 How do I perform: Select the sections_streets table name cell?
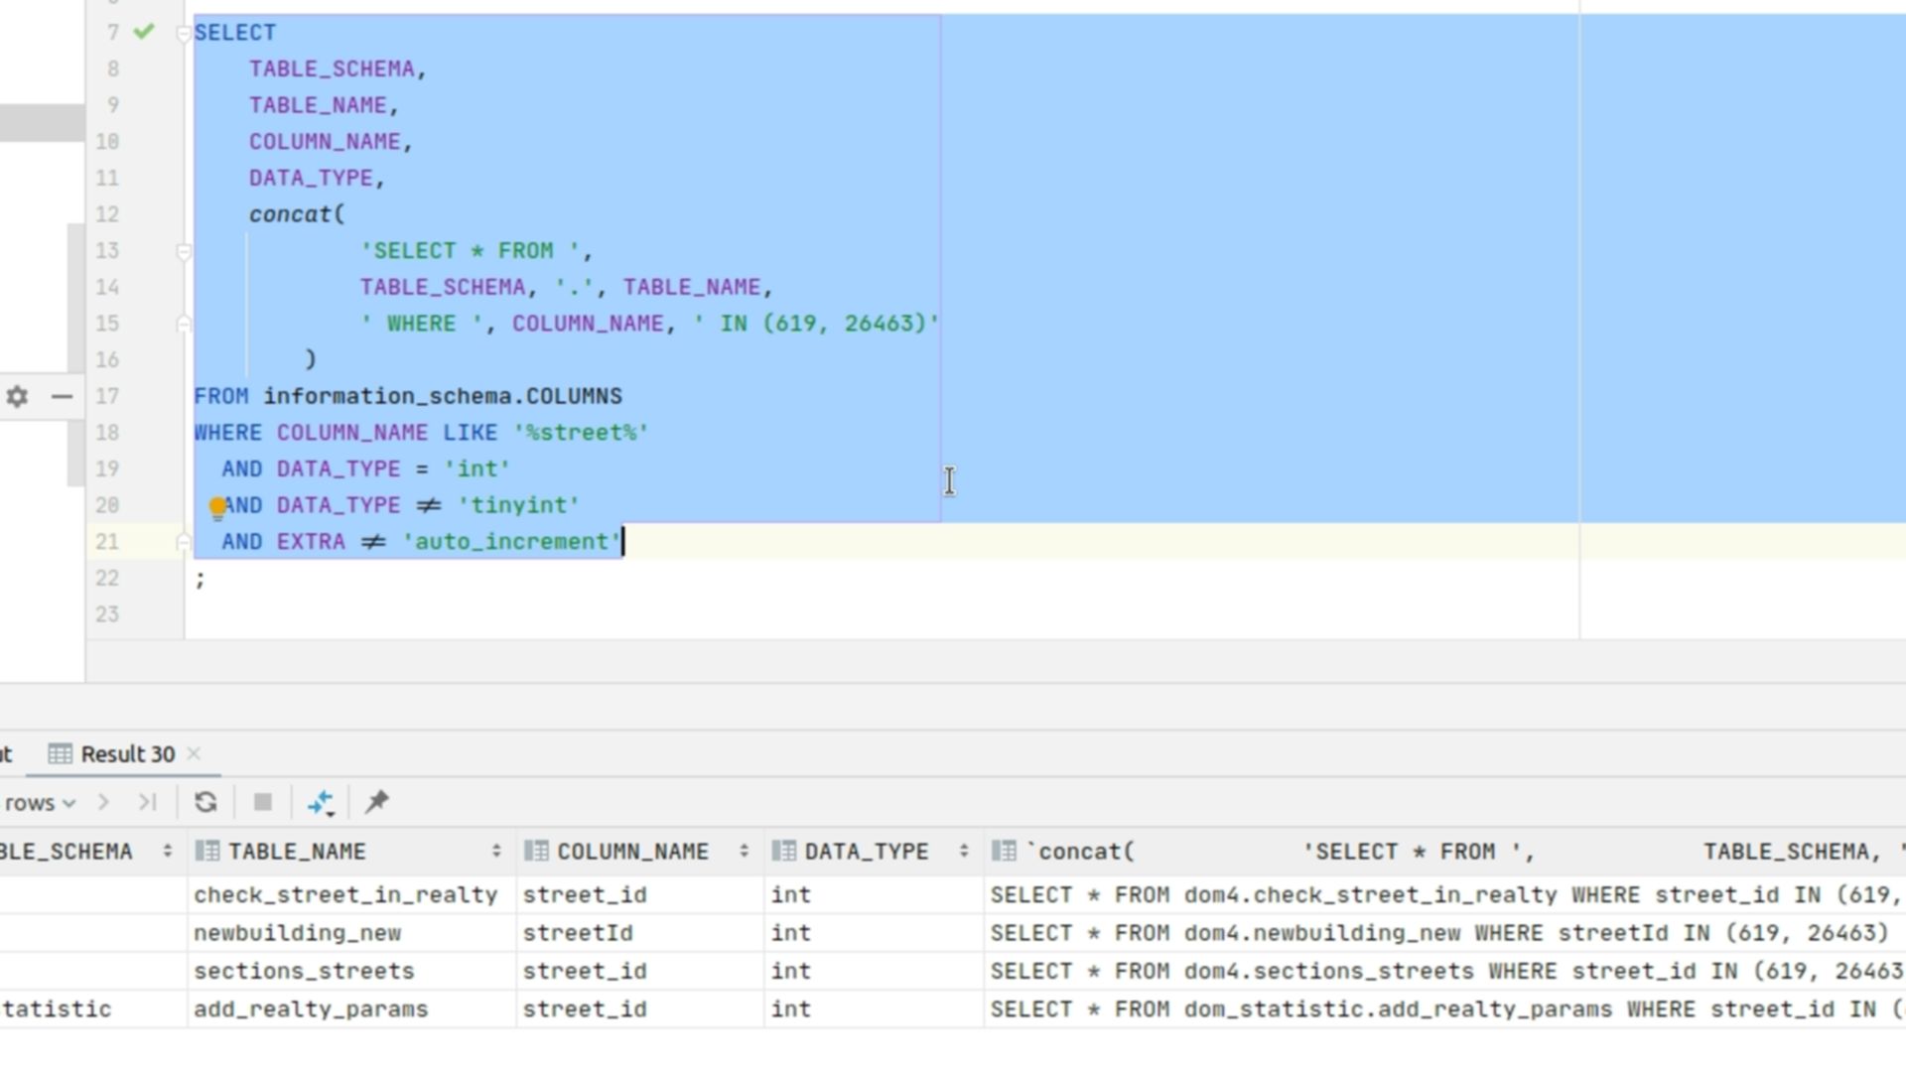point(351,971)
